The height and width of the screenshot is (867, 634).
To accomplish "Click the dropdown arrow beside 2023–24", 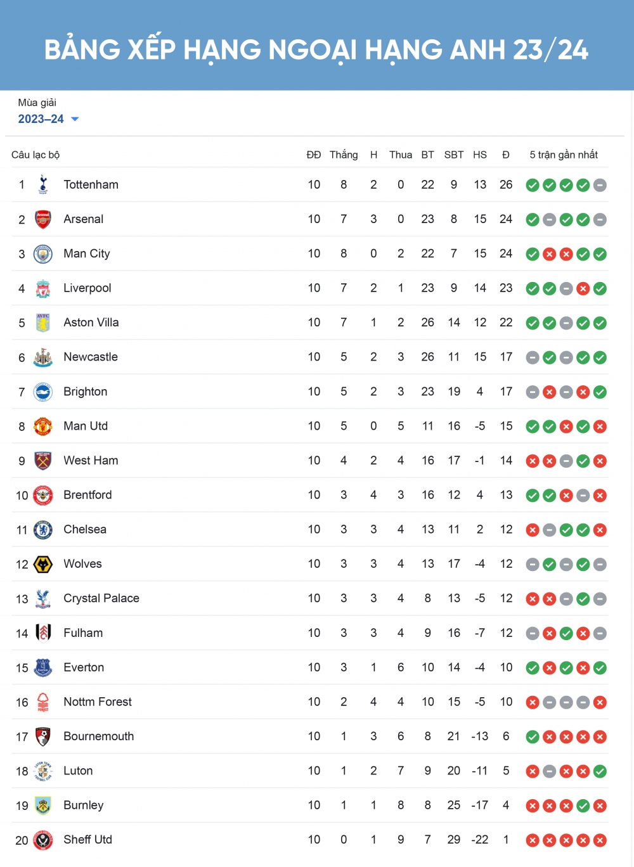I will (75, 119).
